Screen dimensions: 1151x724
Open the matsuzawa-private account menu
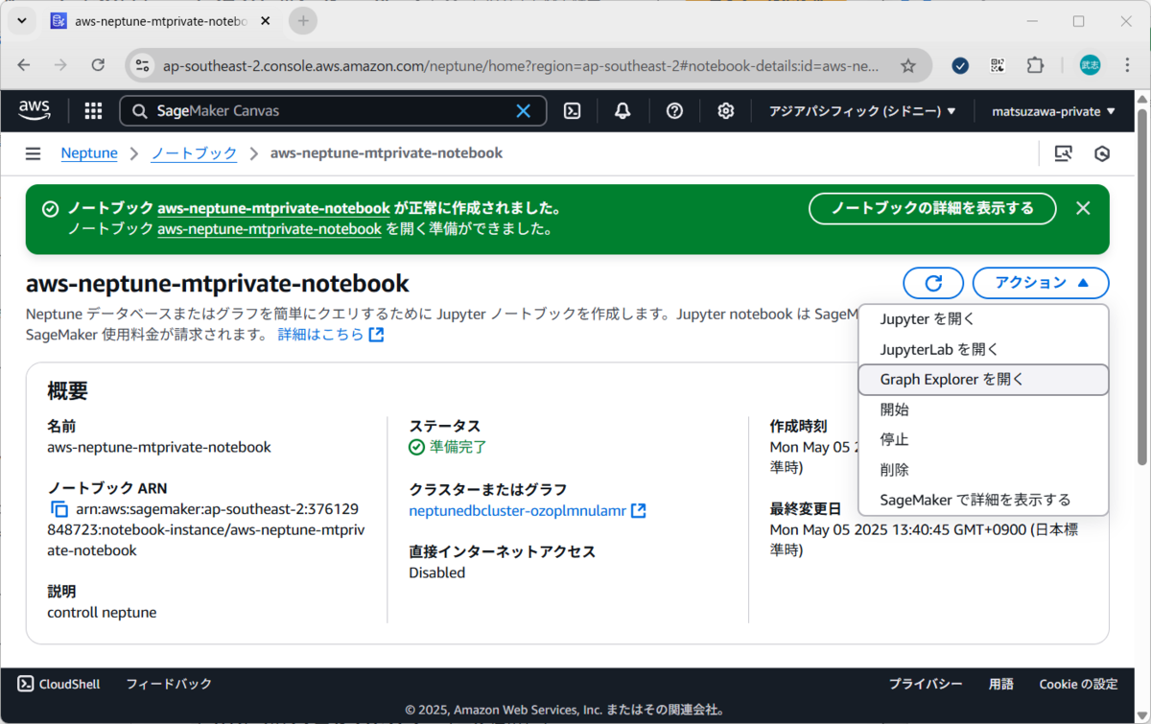(1053, 111)
